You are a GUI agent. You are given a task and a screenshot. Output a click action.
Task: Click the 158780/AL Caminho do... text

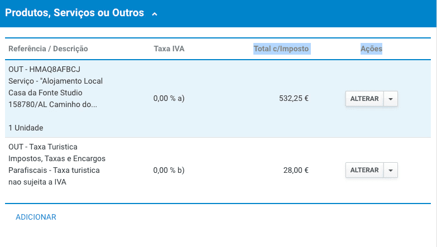52,104
